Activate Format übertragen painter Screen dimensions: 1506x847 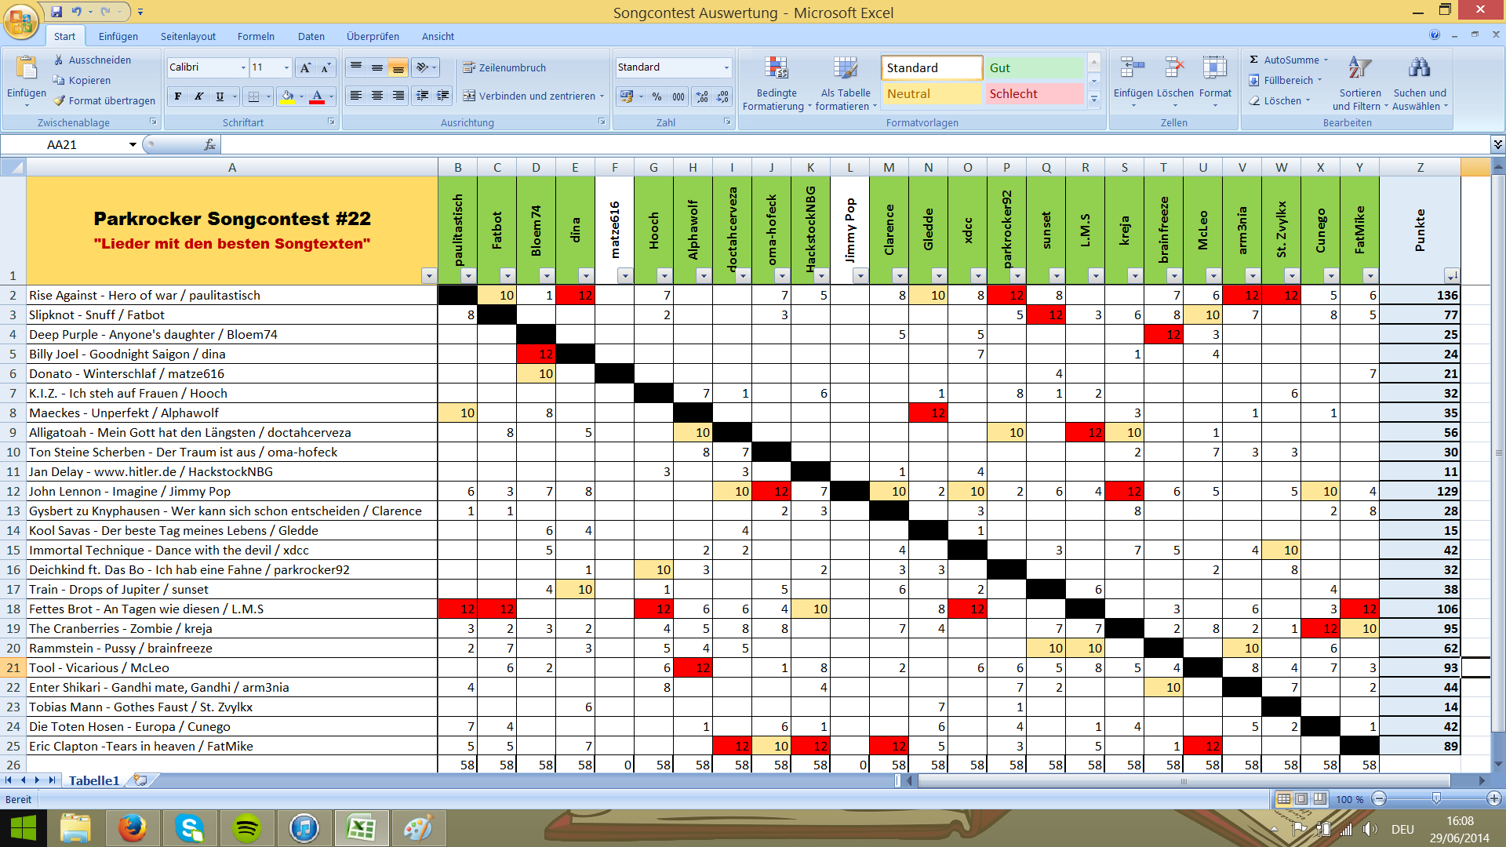click(104, 100)
